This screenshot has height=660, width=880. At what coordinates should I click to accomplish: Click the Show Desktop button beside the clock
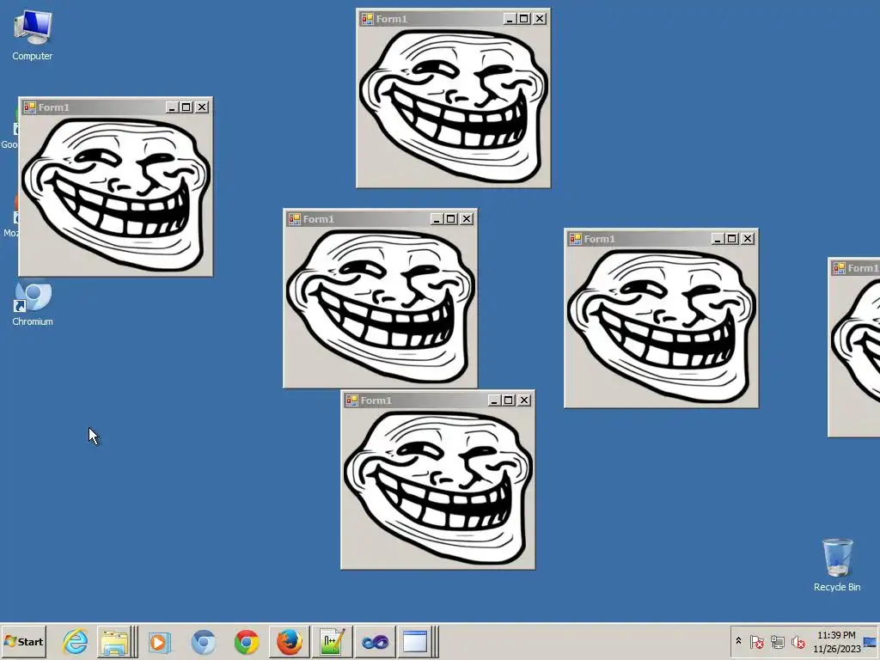[871, 641]
